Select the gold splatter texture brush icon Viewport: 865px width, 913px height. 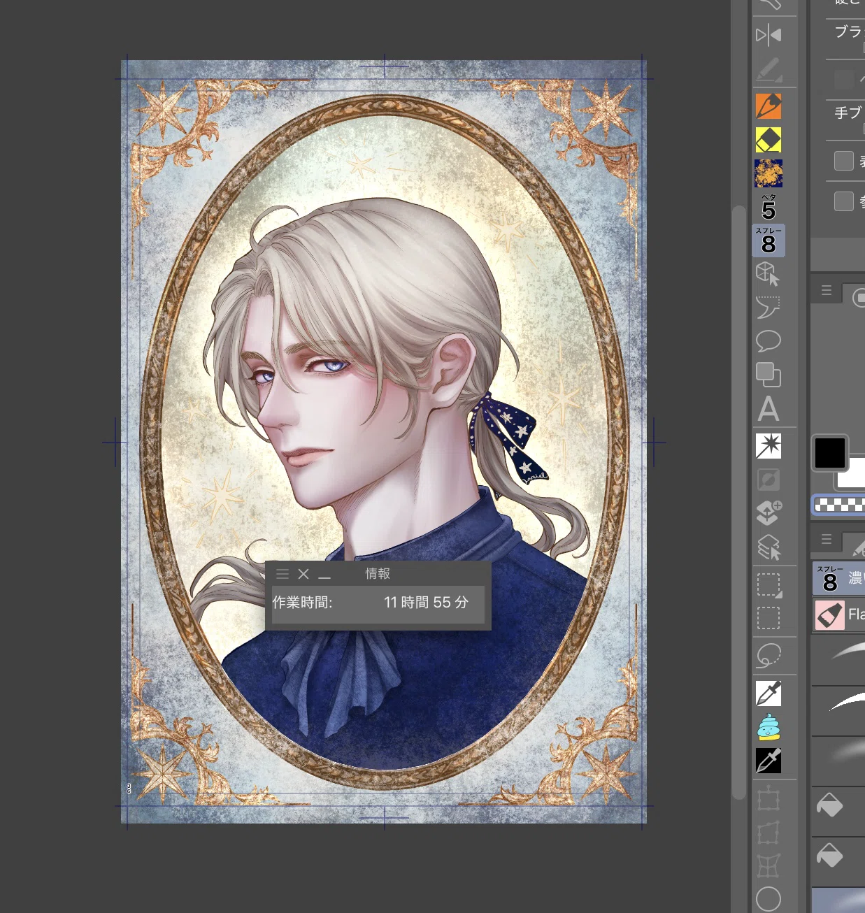point(769,173)
